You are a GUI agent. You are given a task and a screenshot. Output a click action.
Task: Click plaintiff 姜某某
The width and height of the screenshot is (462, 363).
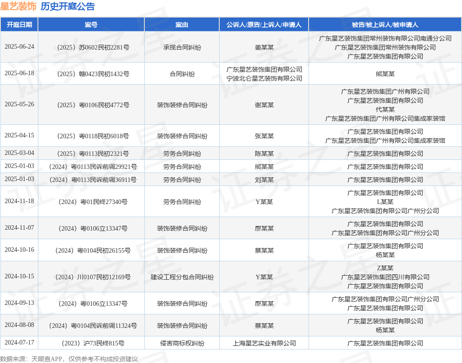(x=264, y=47)
